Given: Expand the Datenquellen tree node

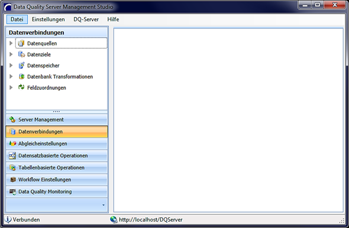Looking at the screenshot, I should tap(11, 43).
